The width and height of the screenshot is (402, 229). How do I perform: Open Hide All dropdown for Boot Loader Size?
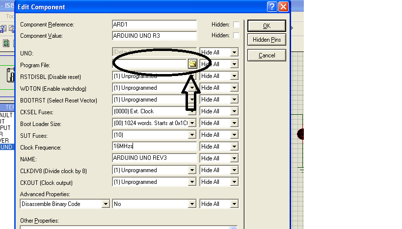(x=234, y=123)
